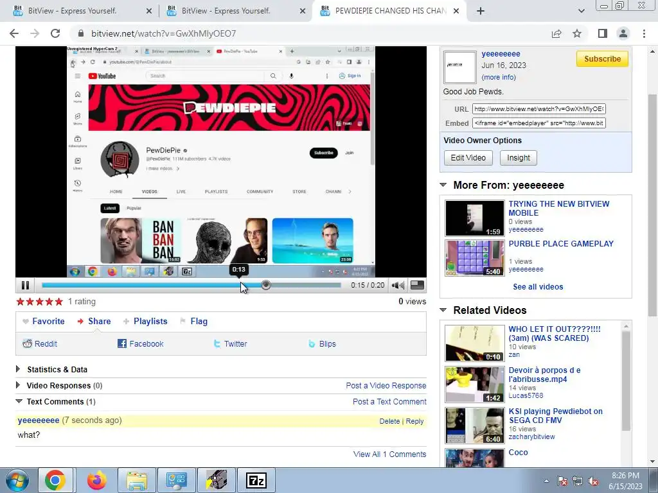Open Windows Explorer from the taskbar

(x=137, y=480)
